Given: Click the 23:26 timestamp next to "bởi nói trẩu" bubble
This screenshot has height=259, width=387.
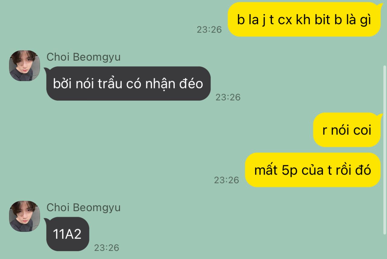Looking at the screenshot, I should [228, 97].
